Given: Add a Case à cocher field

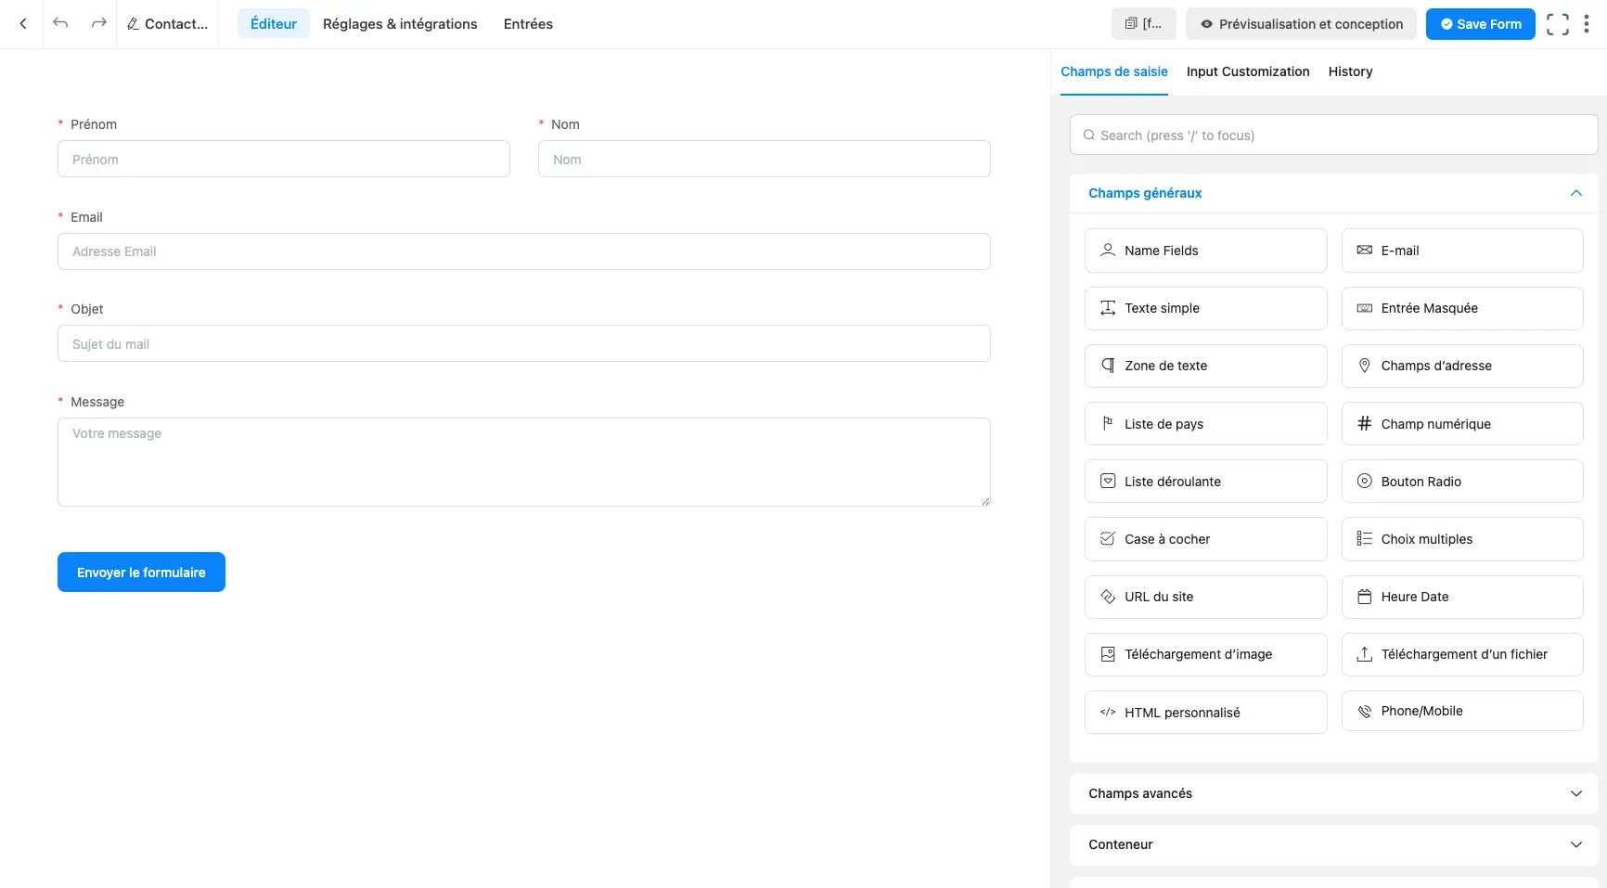Looking at the screenshot, I should pos(1204,538).
